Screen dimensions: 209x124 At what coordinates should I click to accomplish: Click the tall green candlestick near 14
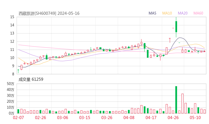click(x=176, y=26)
